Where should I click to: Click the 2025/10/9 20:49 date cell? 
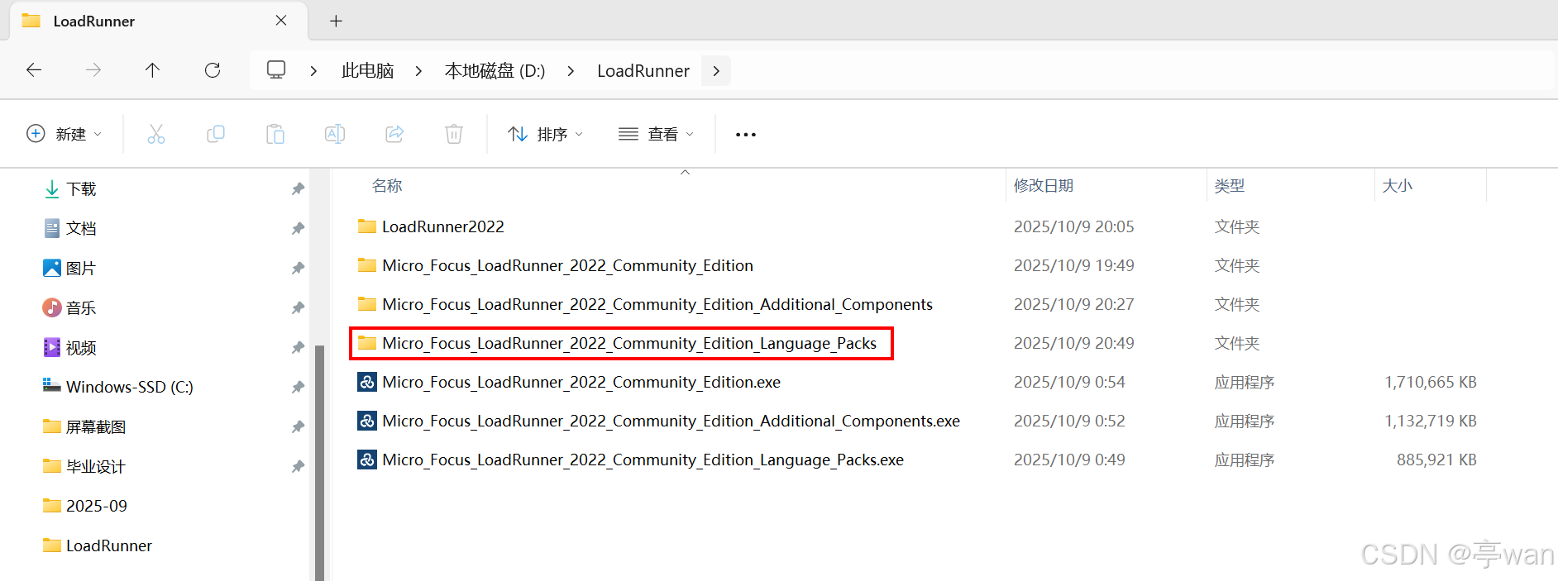1074,343
